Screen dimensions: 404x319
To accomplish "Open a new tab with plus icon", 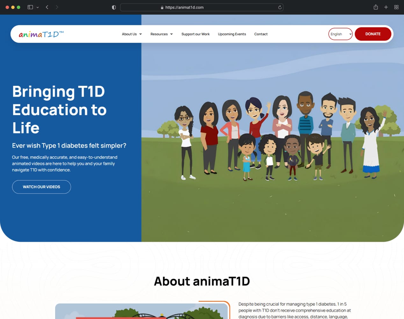I will coord(386,7).
